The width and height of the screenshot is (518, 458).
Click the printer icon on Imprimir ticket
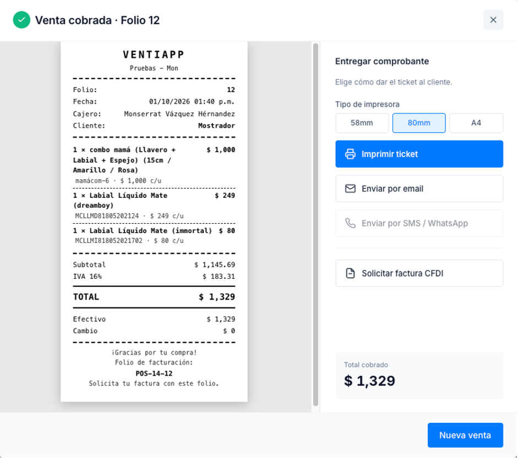coord(350,154)
